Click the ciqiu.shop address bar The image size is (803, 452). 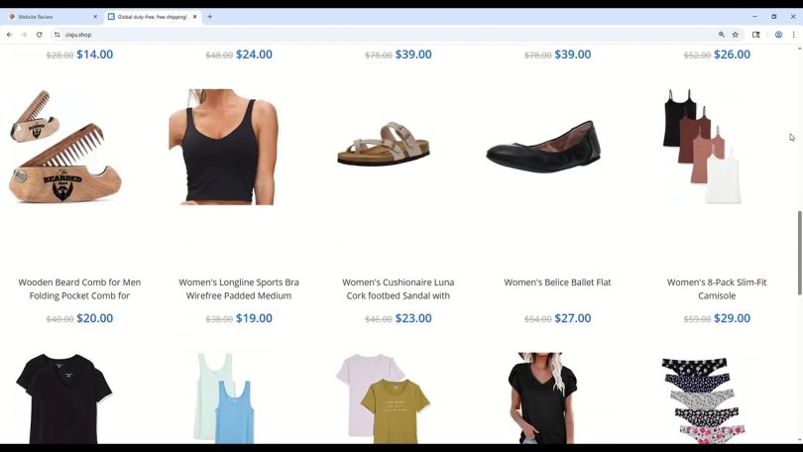click(x=390, y=35)
